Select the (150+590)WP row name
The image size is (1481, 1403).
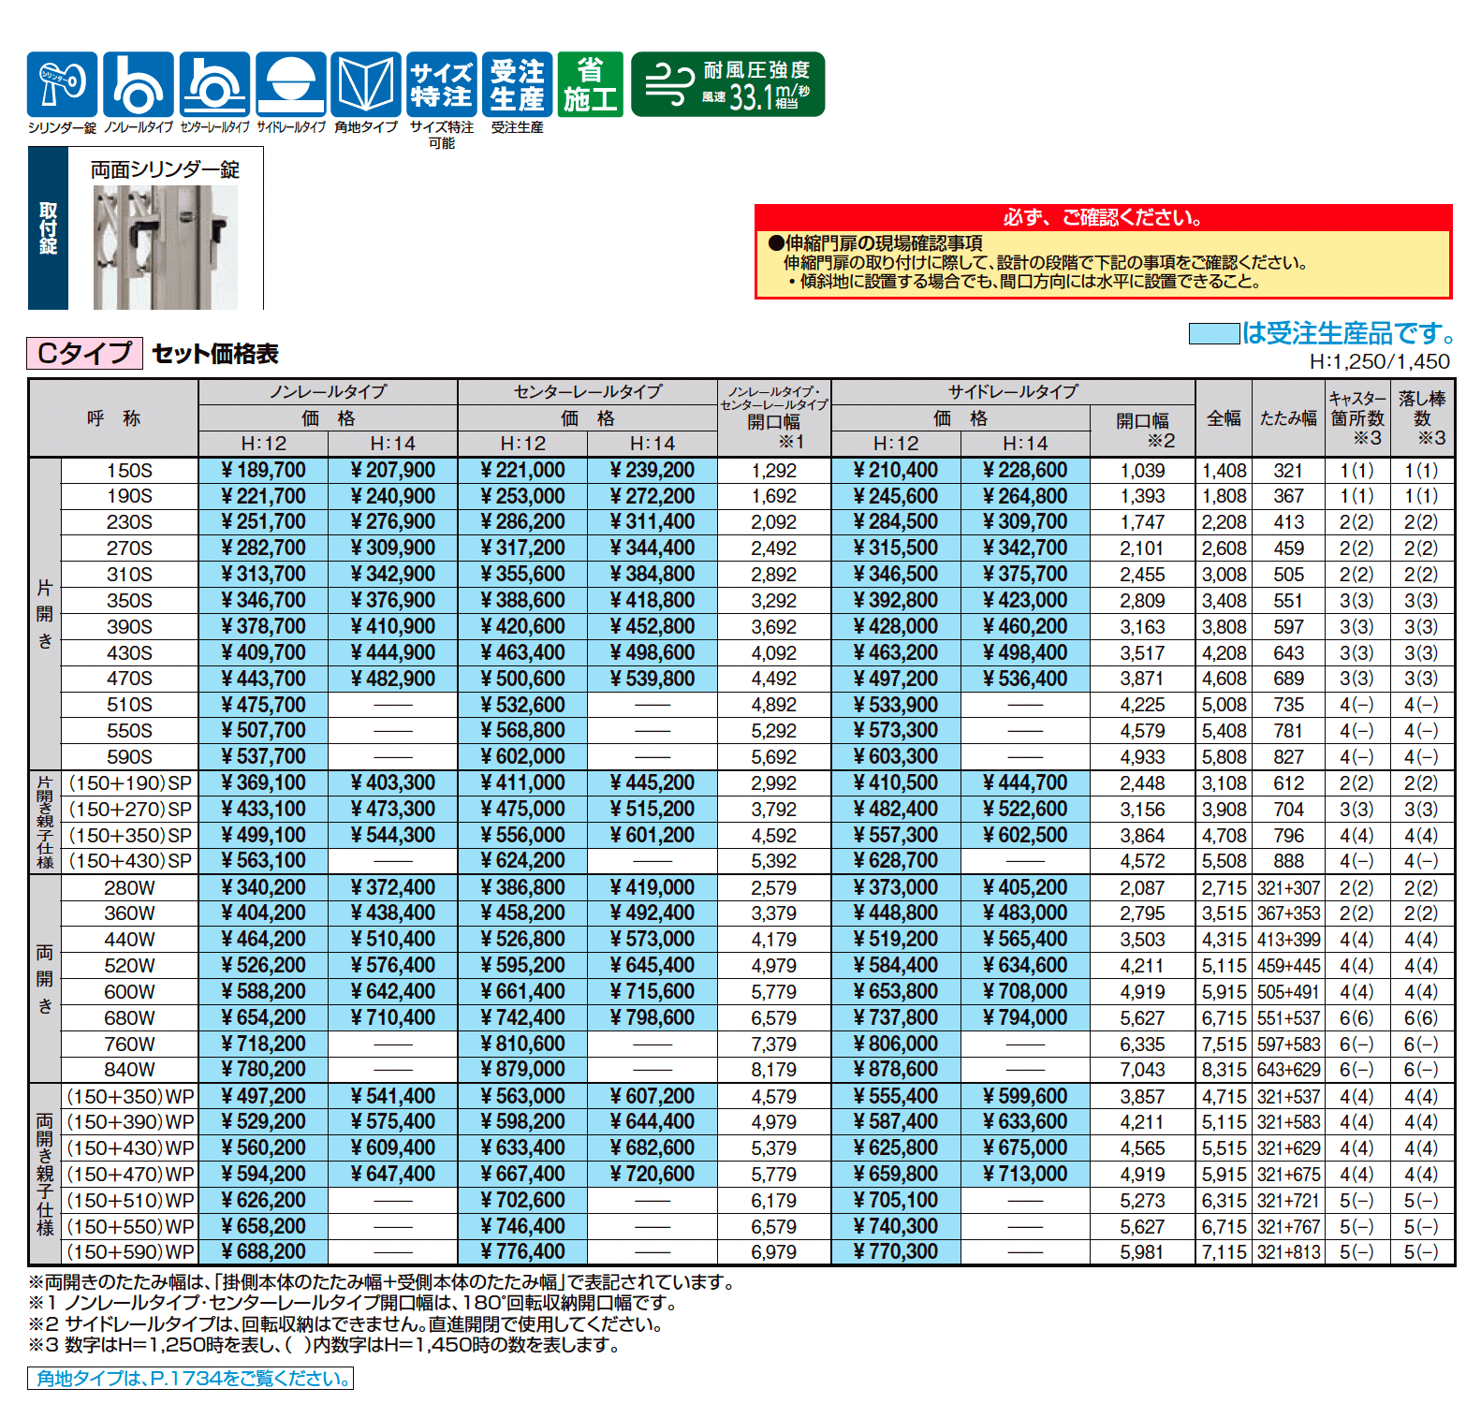129,1252
